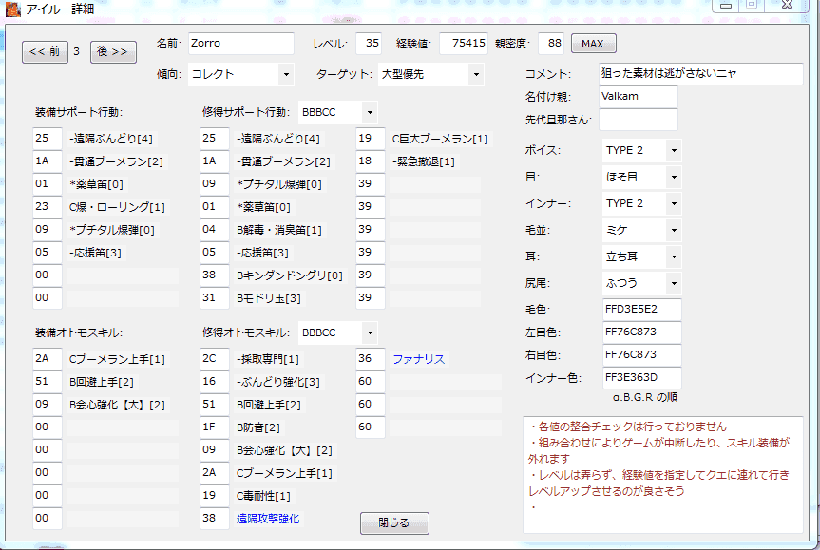Click learned skill code 2C for -採取専門
This screenshot has width=820, height=550.
coord(215,359)
